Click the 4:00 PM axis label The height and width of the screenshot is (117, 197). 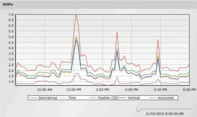pyautogui.click(x=131, y=90)
